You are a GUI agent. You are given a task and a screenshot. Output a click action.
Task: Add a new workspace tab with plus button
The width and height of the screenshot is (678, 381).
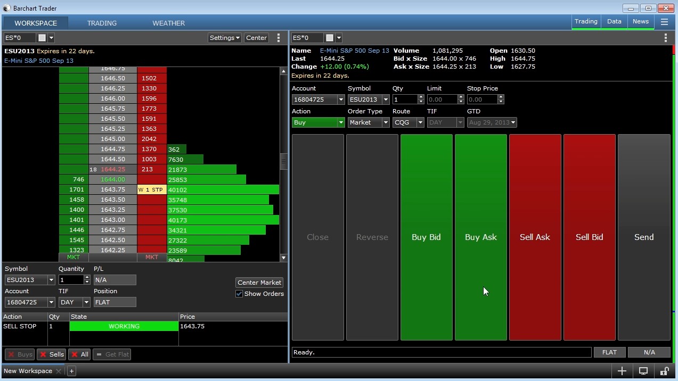tap(71, 371)
